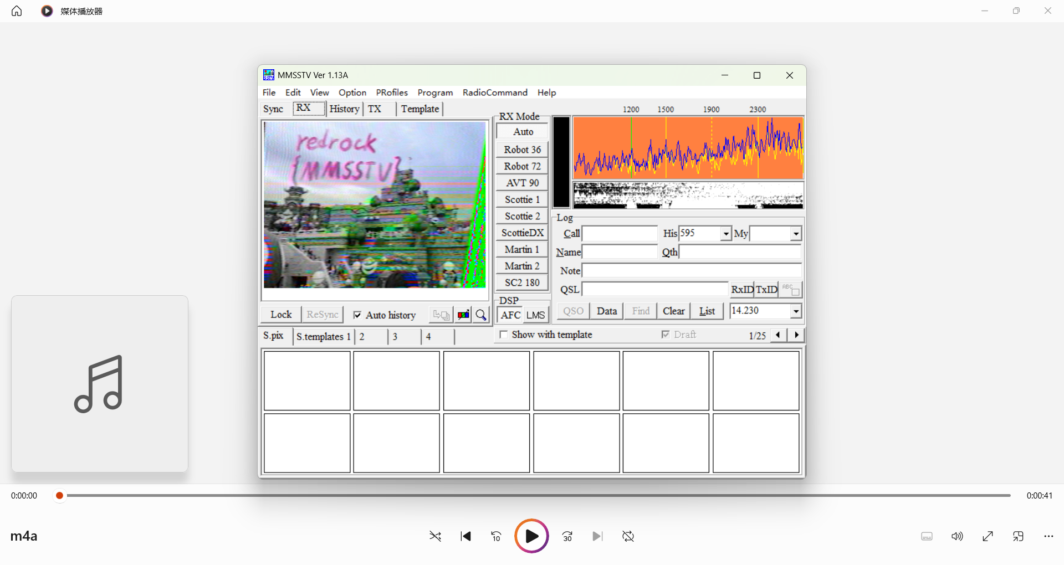Open the log List button

[707, 311]
